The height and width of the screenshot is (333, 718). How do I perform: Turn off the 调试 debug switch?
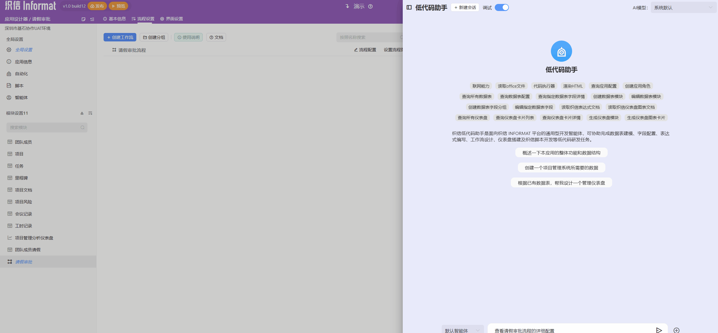pos(502,8)
